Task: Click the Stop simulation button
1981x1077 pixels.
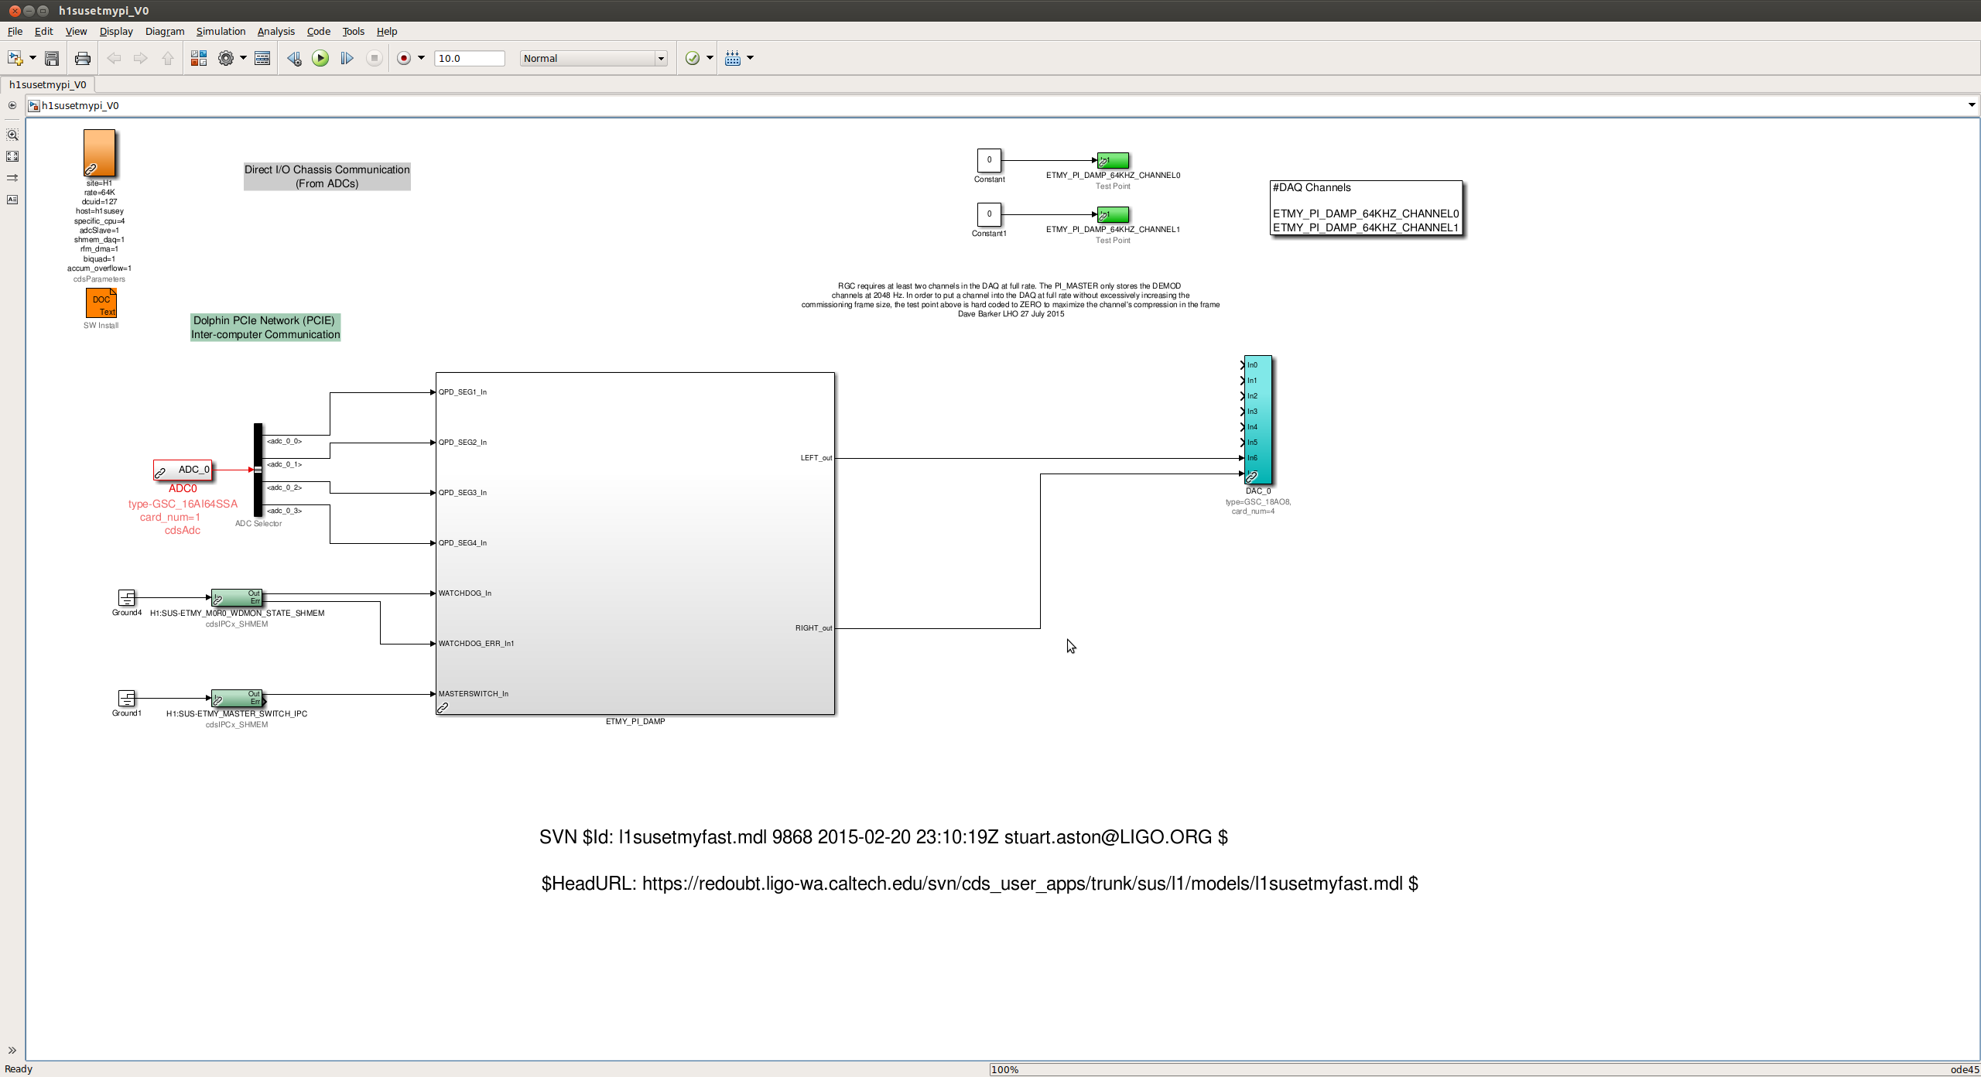Action: pos(375,58)
